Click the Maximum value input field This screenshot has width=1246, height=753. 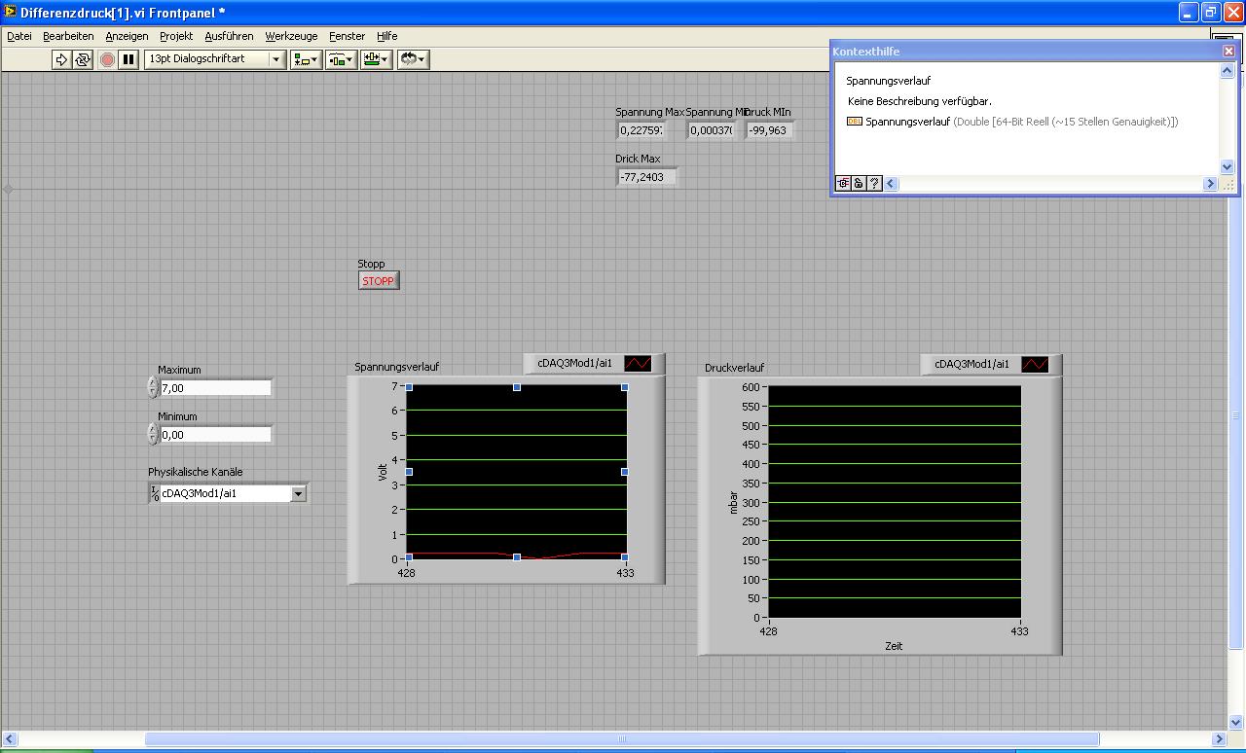(x=215, y=388)
